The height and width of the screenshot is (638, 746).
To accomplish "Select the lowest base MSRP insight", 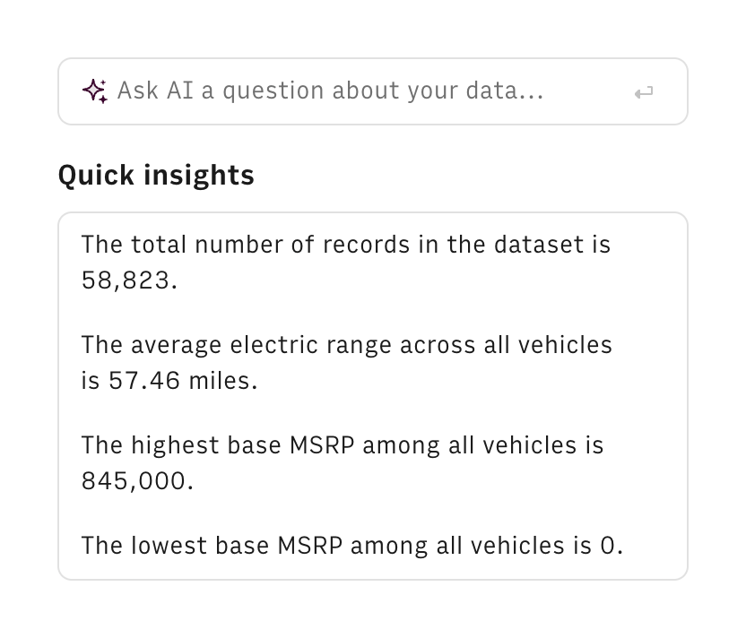I will (x=351, y=545).
